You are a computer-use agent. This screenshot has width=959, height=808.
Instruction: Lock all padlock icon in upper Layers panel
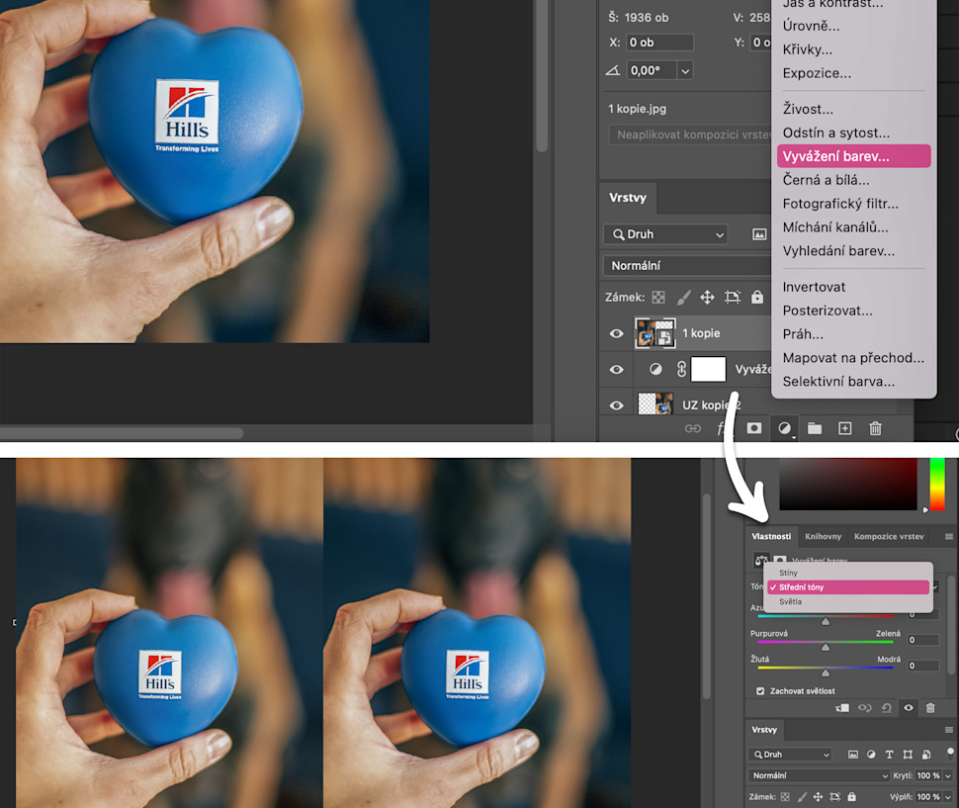pyautogui.click(x=757, y=297)
